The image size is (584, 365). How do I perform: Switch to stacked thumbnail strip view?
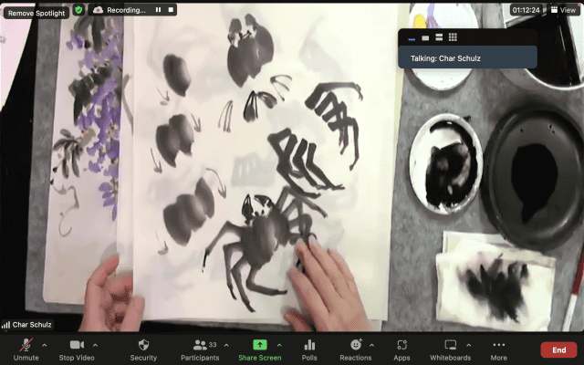pos(439,37)
